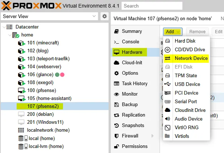
Task: Choose USB Device menu entry
Action: [x=186, y=84]
